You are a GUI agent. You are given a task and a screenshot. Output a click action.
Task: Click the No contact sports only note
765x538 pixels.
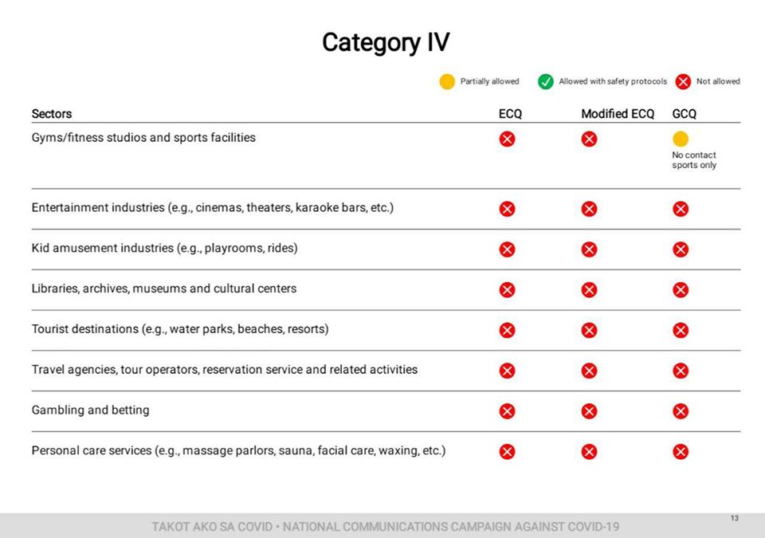(694, 160)
